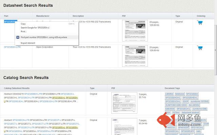217x135 pixels.
Task: Select Search Google for 'SP3232EEA-L'
Action: point(47,28)
